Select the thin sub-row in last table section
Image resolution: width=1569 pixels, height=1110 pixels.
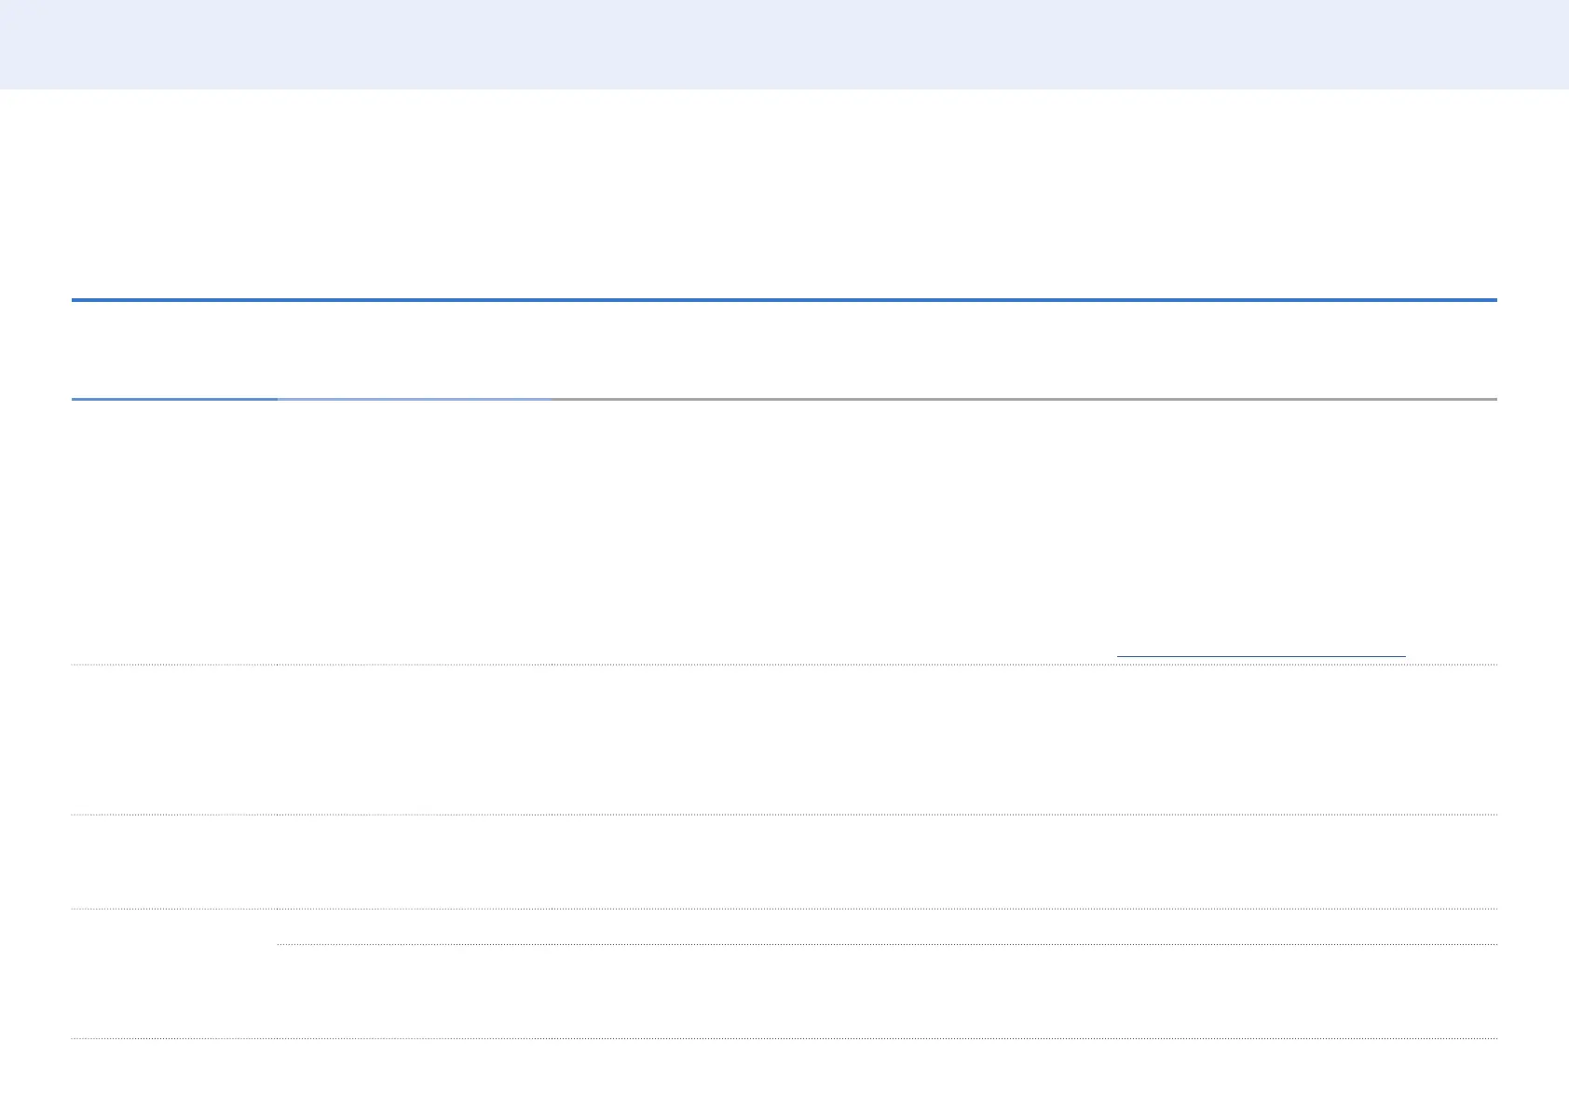point(887,926)
